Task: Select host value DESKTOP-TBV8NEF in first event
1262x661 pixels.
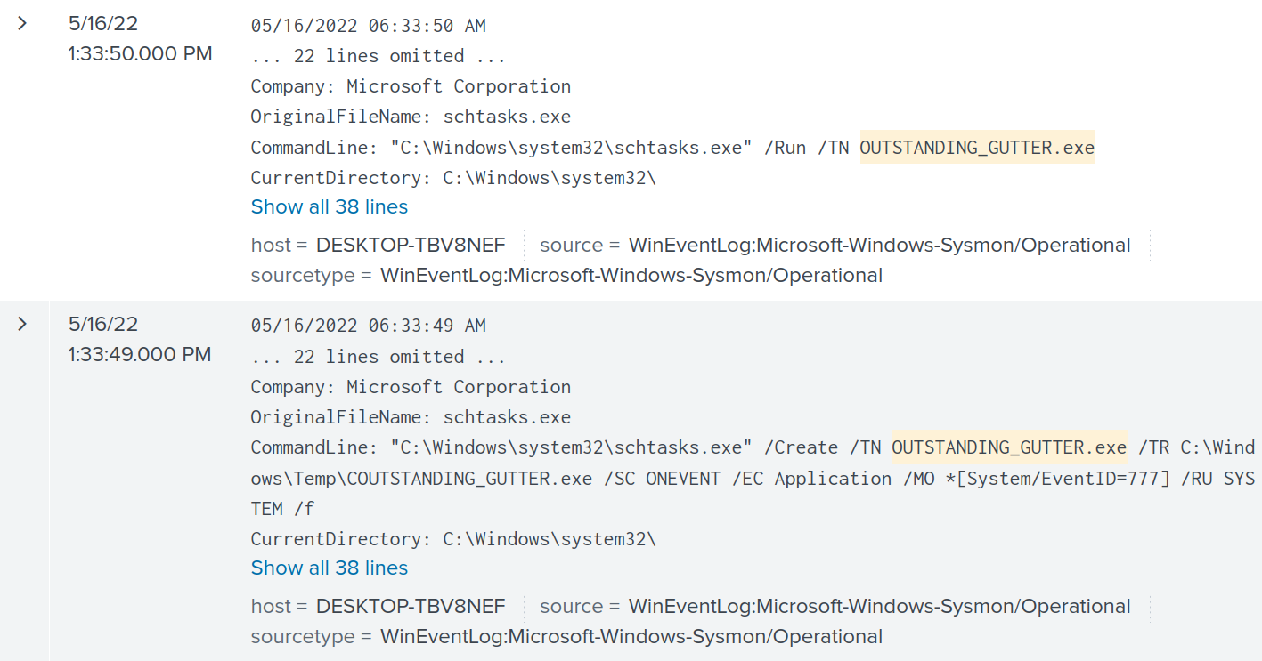Action: (411, 245)
